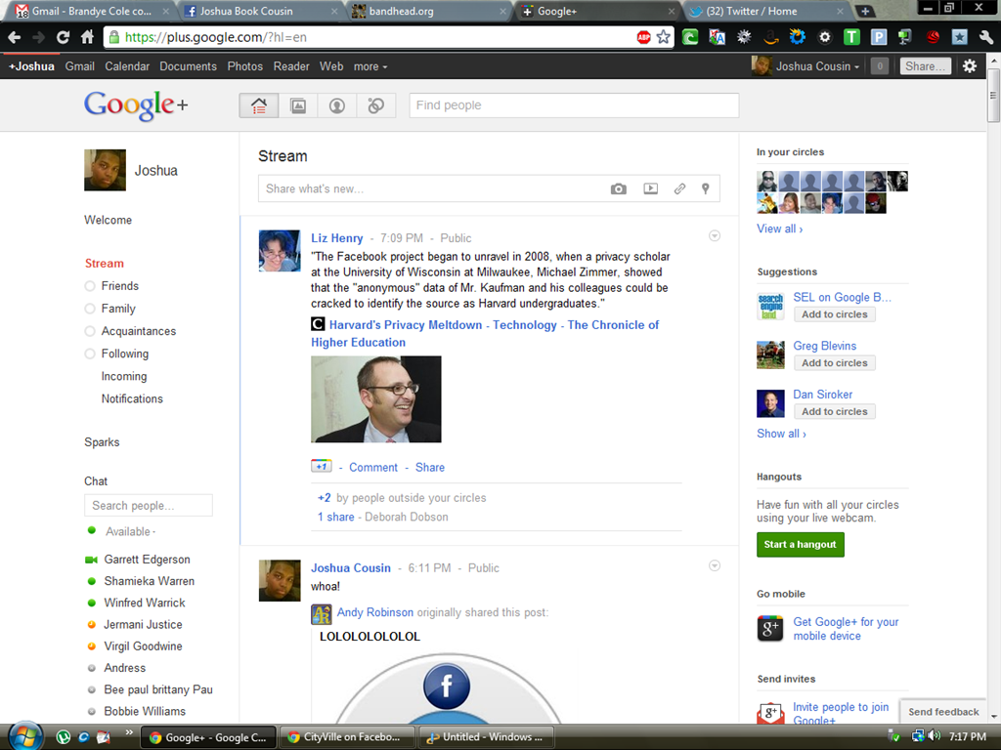Click the +1 button on Liz Henry's post

(321, 466)
